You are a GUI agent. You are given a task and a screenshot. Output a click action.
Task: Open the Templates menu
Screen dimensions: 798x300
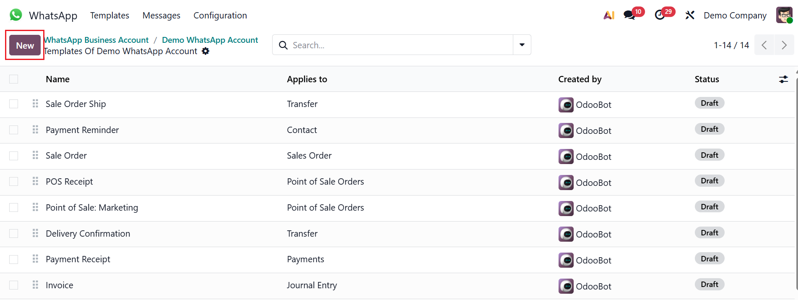pos(109,16)
